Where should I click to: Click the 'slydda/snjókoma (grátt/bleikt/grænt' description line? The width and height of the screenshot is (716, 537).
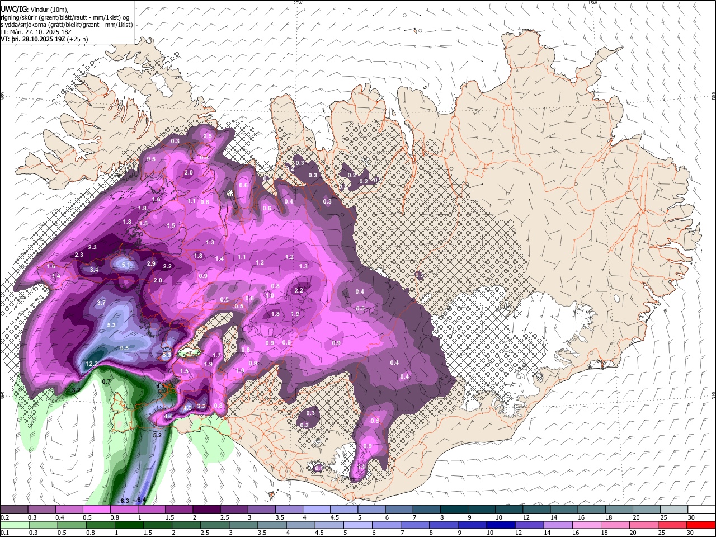coord(67,25)
